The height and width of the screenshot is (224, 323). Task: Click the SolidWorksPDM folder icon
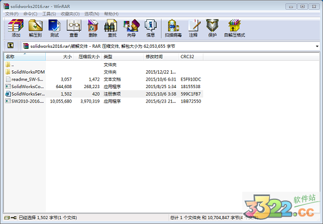pyautogui.click(x=8, y=72)
